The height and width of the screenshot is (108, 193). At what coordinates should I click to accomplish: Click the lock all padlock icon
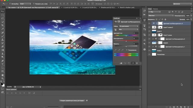pyautogui.click(x=165, y=19)
